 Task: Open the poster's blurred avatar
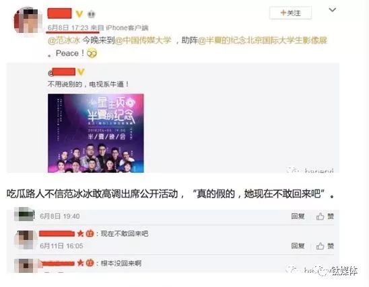[28, 21]
